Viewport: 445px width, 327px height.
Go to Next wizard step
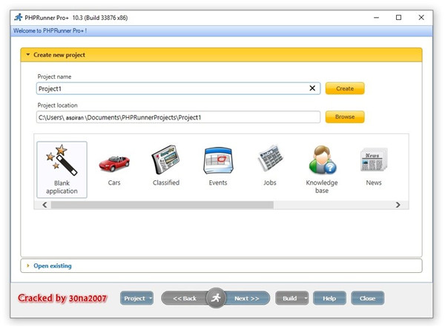pyautogui.click(x=247, y=298)
